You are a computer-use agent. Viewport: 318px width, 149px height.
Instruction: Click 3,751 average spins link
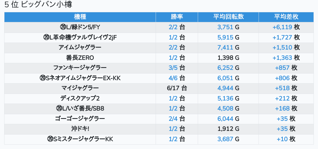pos(225,27)
